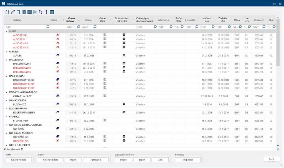This screenshot has width=284, height=168.
Task: Open the Optimalizátor plánování column dropdown
Action: [x=133, y=20]
